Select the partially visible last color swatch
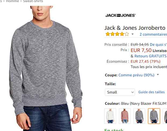This screenshot has height=131, width=167. point(165,116)
